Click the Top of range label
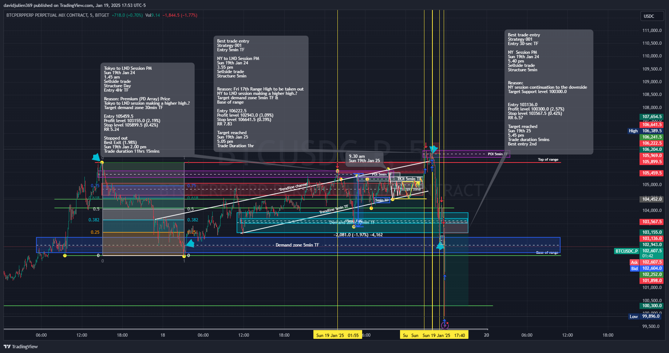The height and width of the screenshot is (353, 669). pyautogui.click(x=548, y=160)
